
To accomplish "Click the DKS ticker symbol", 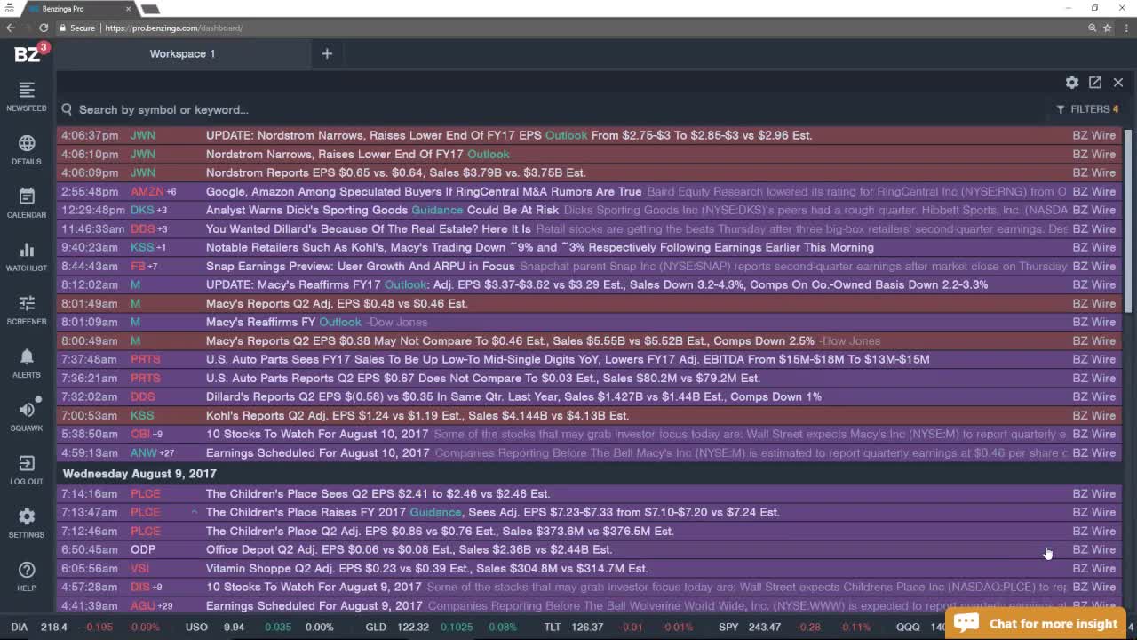I will [x=141, y=210].
